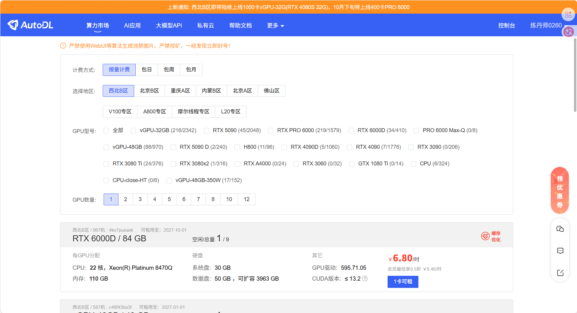Set GPU count to 12

[x=247, y=199]
